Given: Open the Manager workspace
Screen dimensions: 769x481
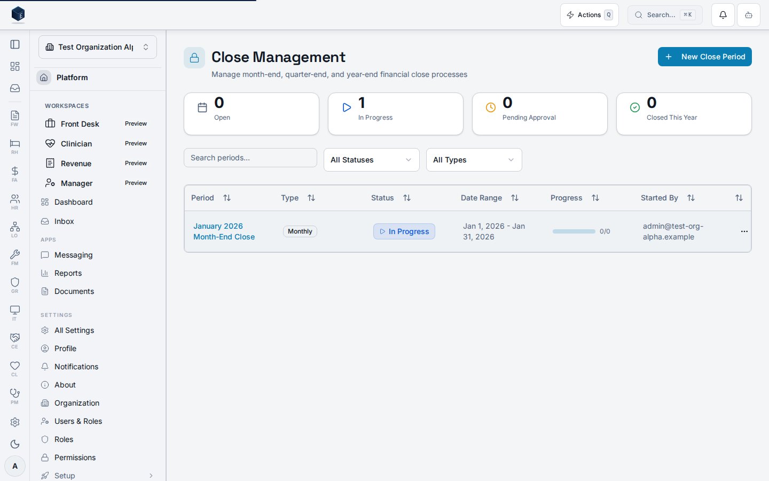Looking at the screenshot, I should 98,183.
